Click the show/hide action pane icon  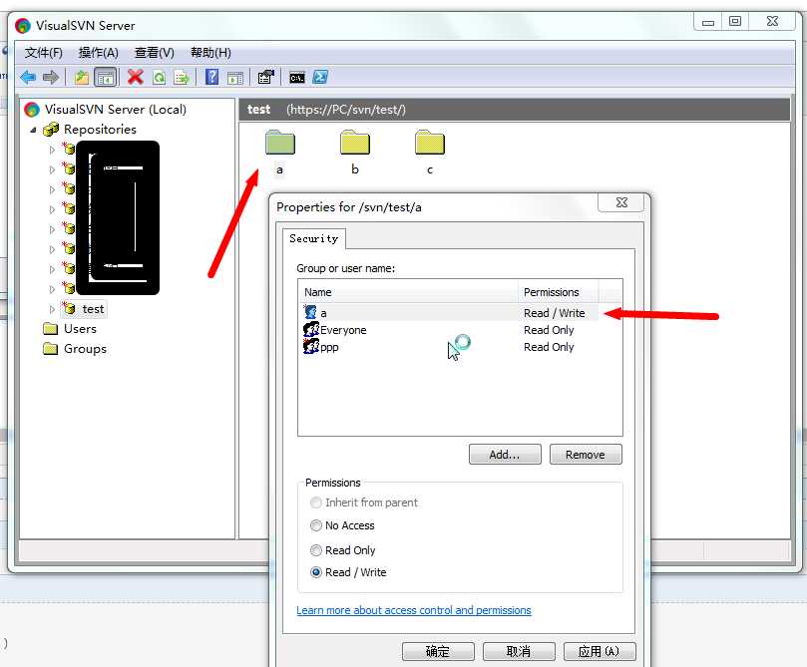235,78
